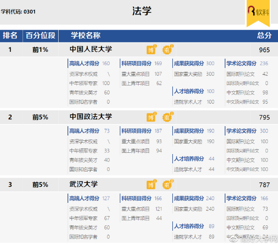Click the 前1% percentile cell
Viewport: 278px width, 244px height.
coord(40,50)
